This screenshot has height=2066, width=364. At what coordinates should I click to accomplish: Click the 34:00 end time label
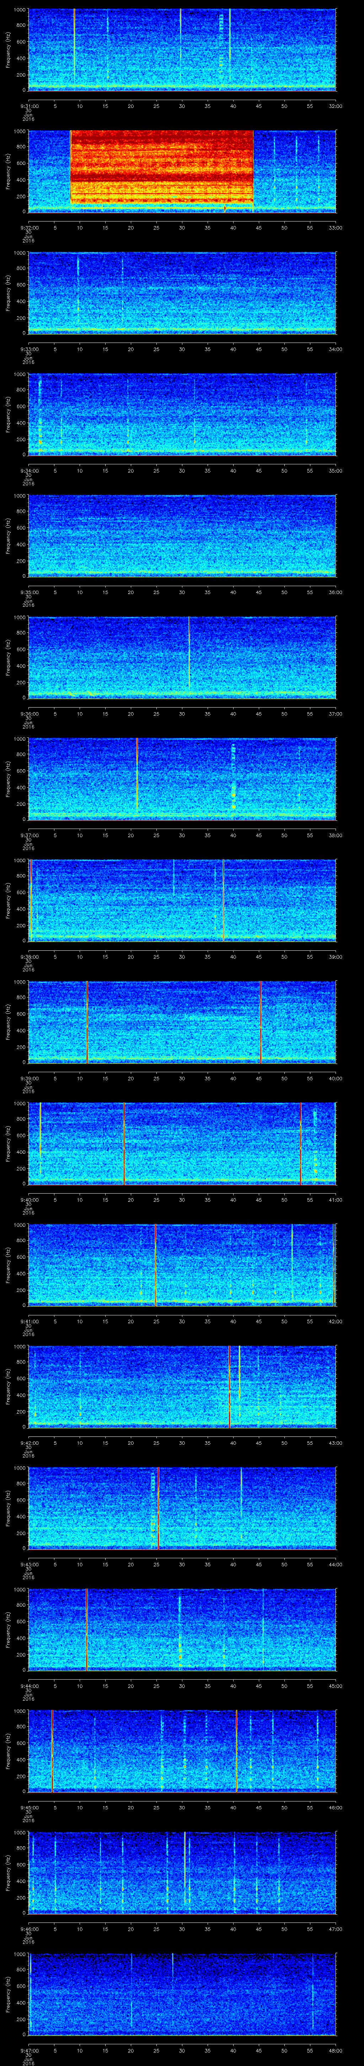(x=335, y=349)
